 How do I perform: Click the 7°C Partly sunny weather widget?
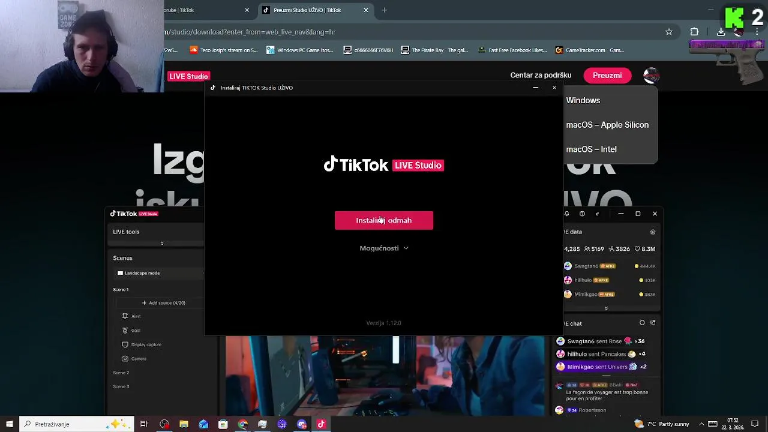click(662, 424)
